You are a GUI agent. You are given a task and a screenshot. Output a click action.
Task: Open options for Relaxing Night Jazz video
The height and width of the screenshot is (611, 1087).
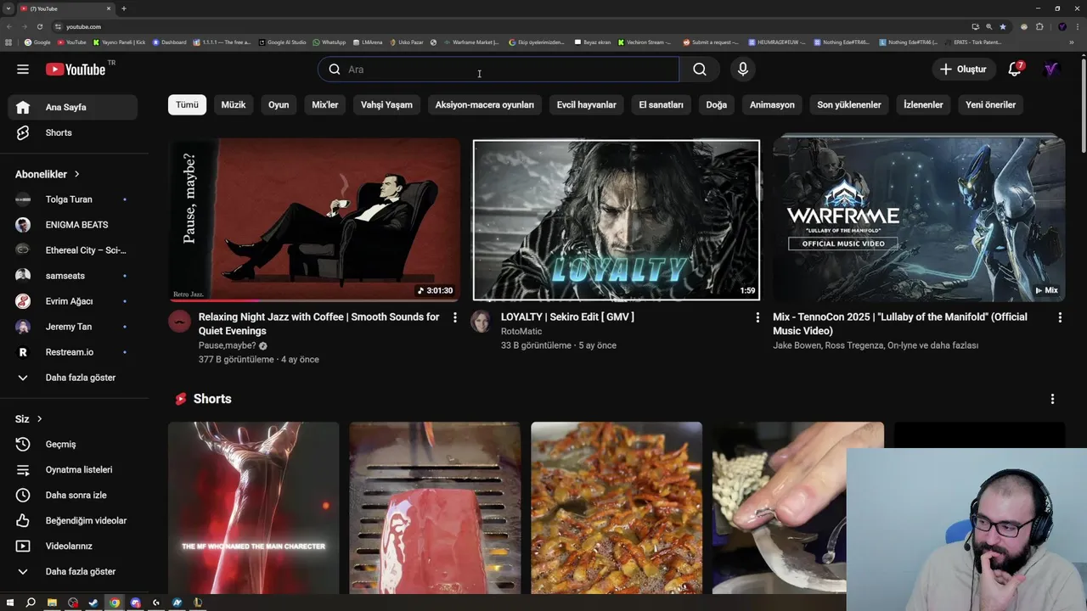455,317
